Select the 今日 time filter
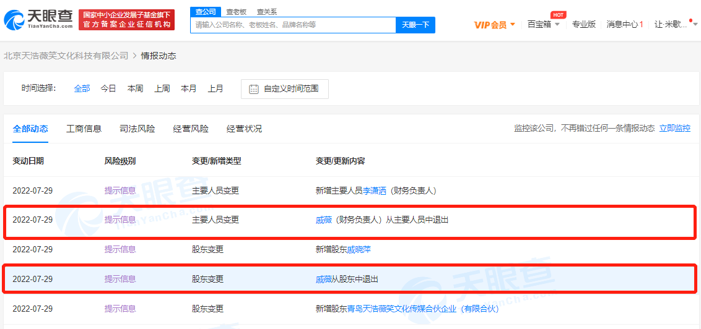The image size is (701, 329). pyautogui.click(x=108, y=88)
